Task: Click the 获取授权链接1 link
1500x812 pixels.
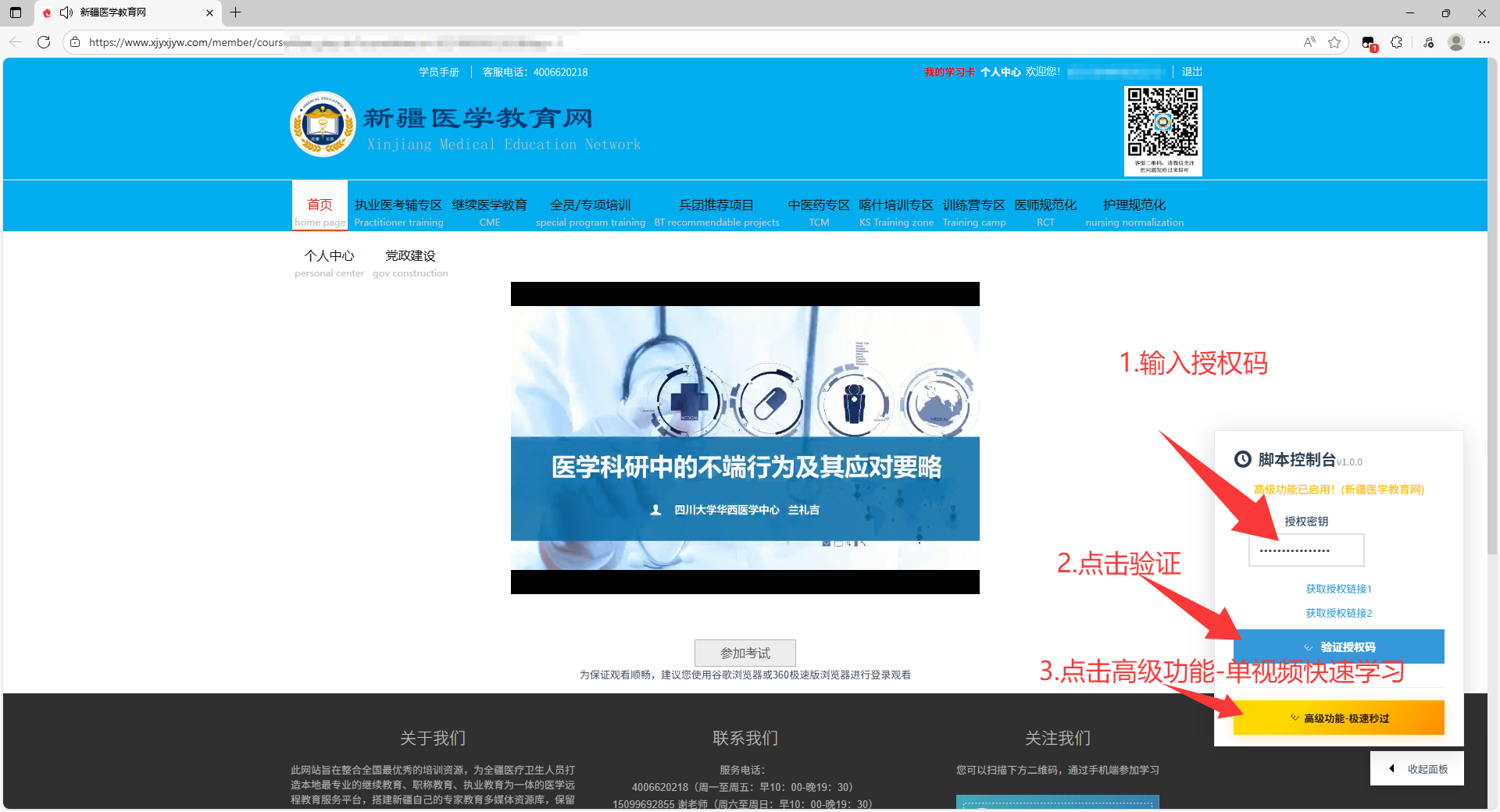Action: (x=1338, y=589)
